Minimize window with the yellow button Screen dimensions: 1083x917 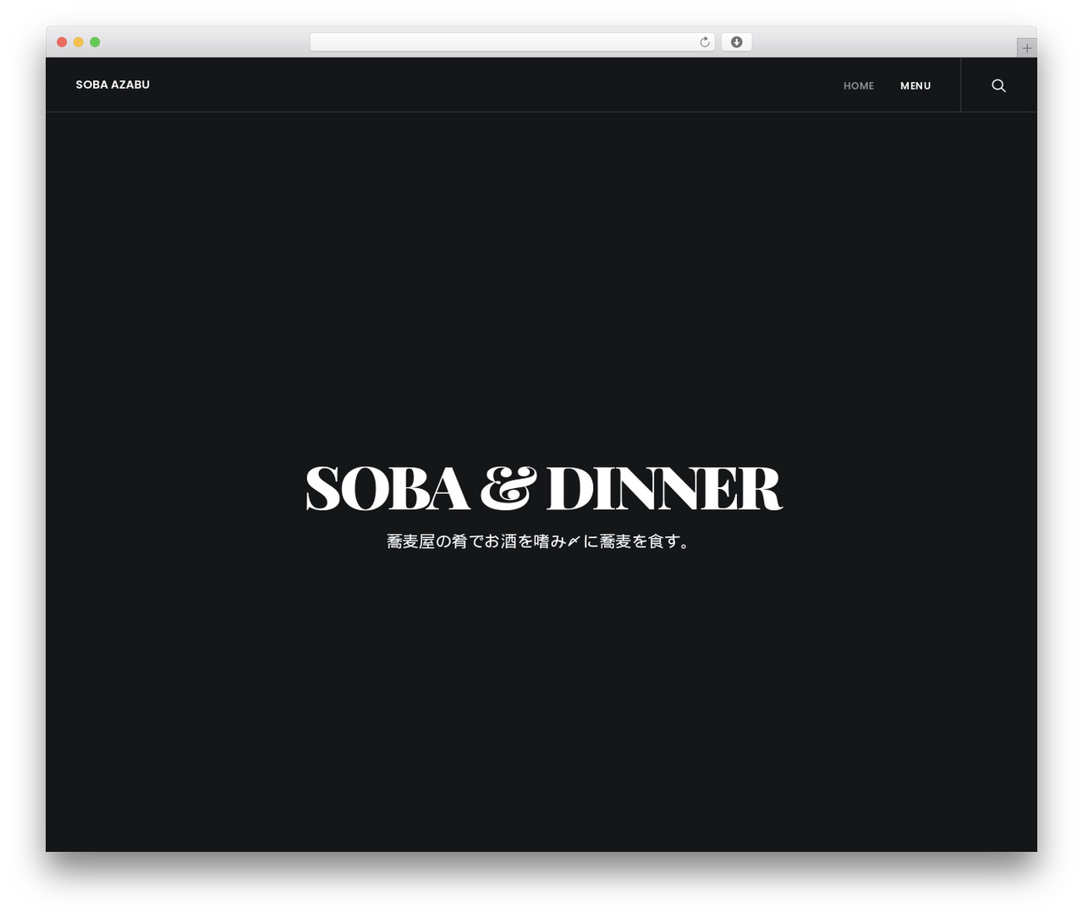click(79, 42)
